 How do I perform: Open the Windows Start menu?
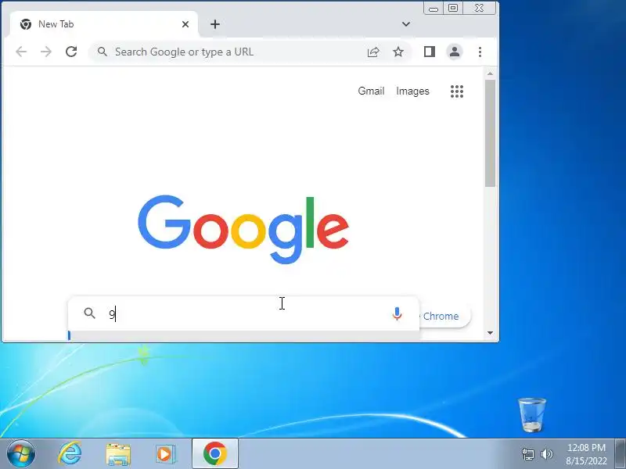pos(21,454)
